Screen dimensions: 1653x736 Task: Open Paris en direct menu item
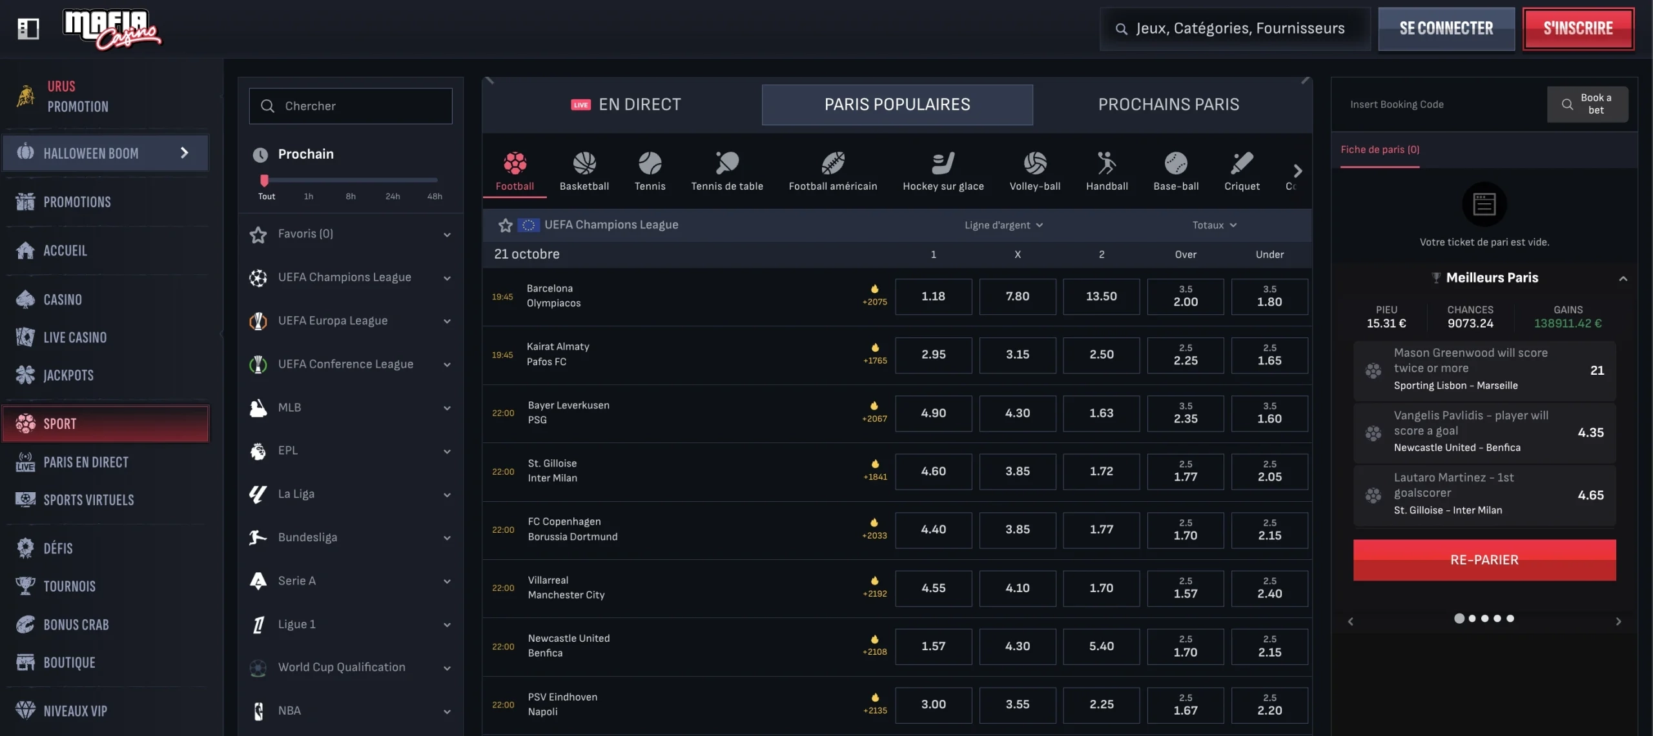click(105, 462)
